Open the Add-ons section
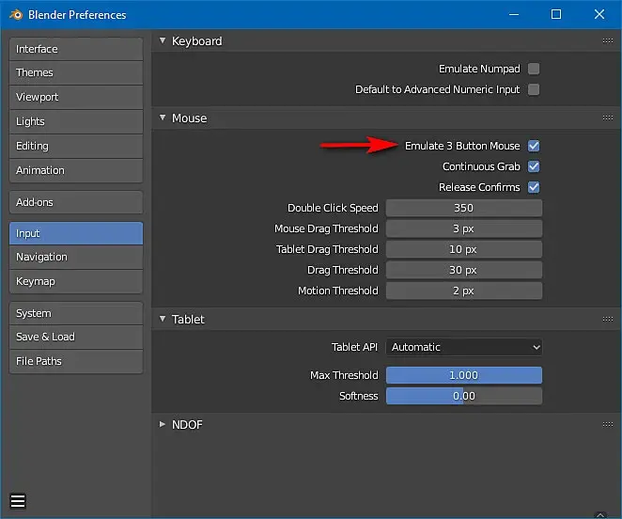The width and height of the screenshot is (622, 519). coord(76,202)
